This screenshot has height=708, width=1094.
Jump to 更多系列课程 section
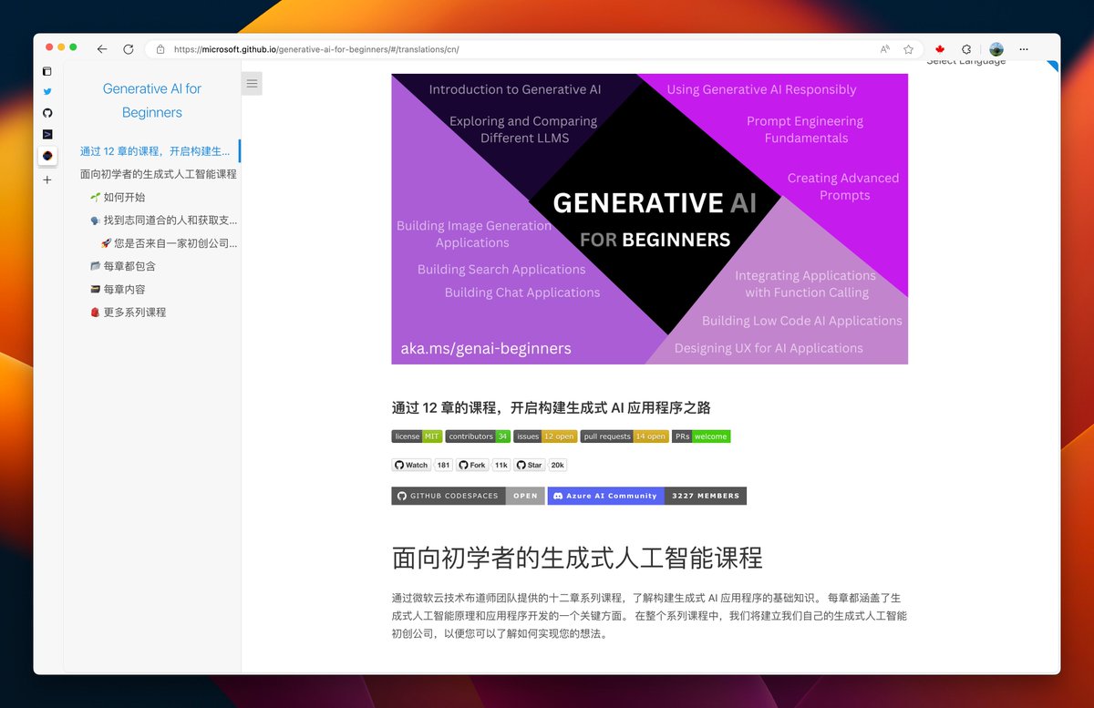[x=128, y=312]
